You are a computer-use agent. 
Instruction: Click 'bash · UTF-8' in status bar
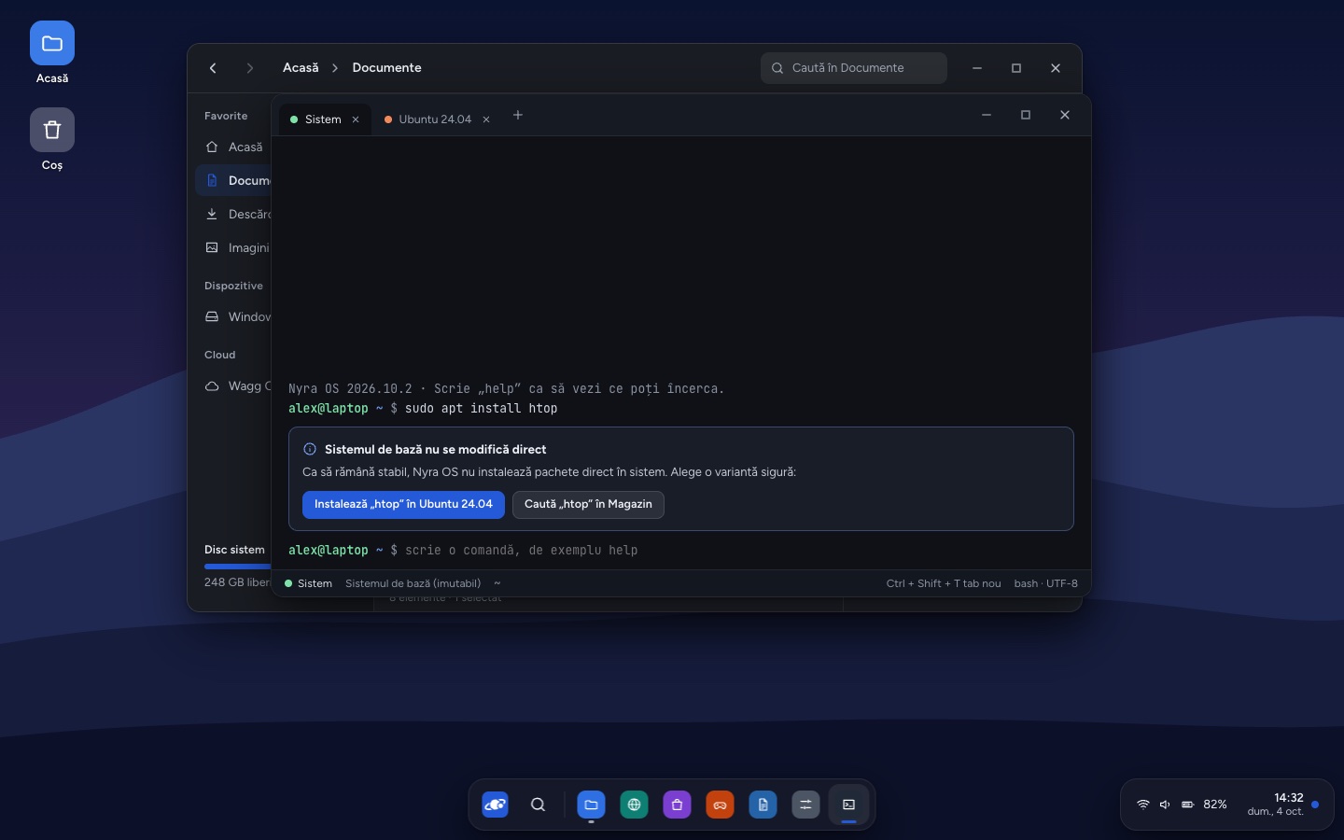pos(1046,583)
